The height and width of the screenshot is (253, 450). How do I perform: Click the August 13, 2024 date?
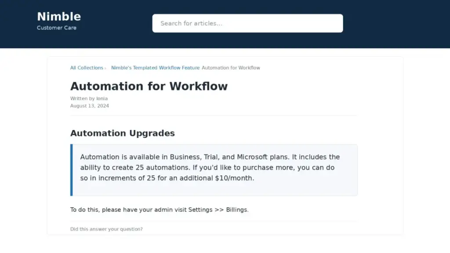click(x=90, y=106)
